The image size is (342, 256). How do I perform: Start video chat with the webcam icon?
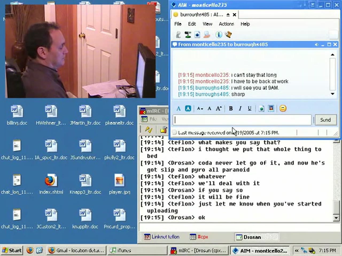click(x=188, y=34)
